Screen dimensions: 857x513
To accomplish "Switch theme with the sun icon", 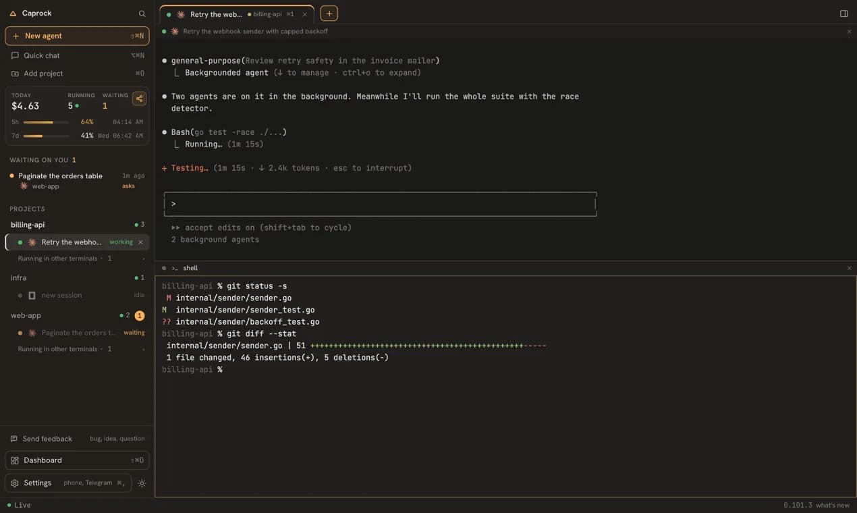I will (x=142, y=483).
